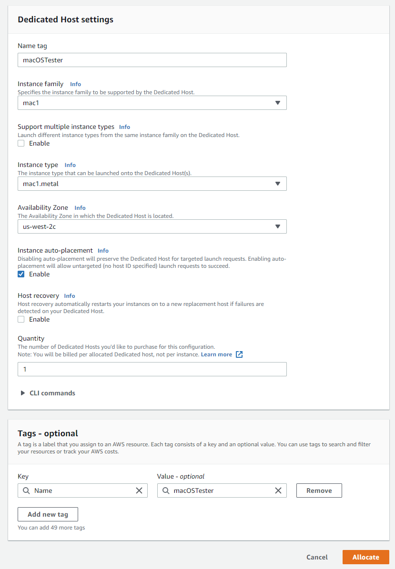395x569 pixels.
Task: Open the Availability Zone us-west-2c dropdown
Action: [152, 226]
